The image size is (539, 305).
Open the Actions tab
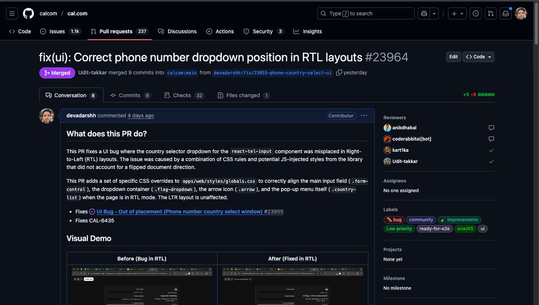(x=220, y=31)
